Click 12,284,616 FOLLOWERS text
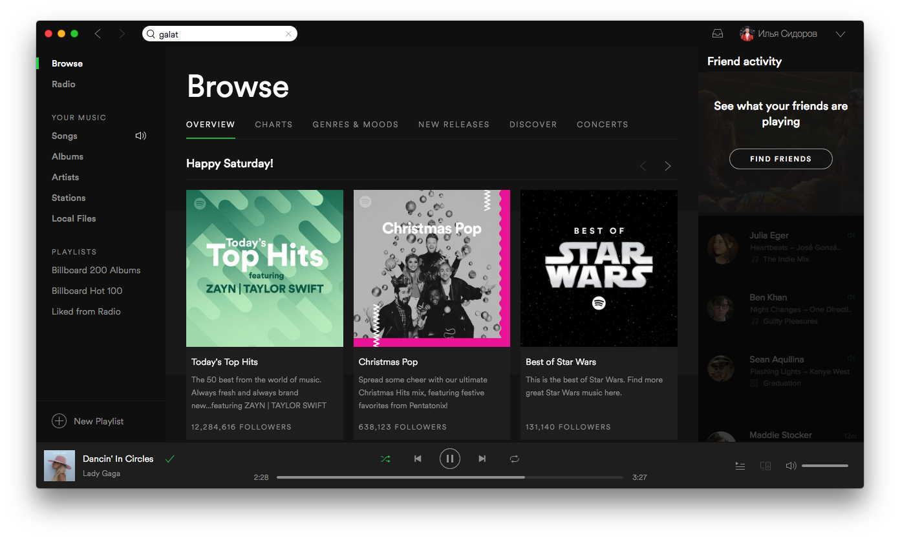 [241, 427]
